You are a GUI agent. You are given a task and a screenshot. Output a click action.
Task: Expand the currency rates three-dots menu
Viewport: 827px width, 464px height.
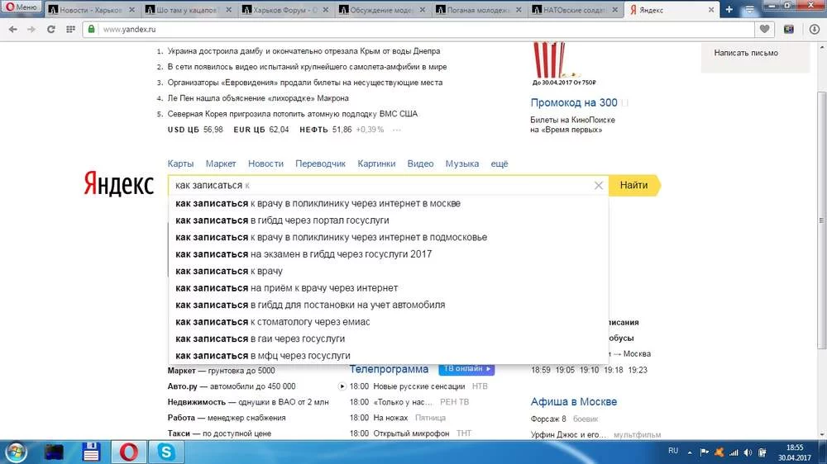pos(397,130)
